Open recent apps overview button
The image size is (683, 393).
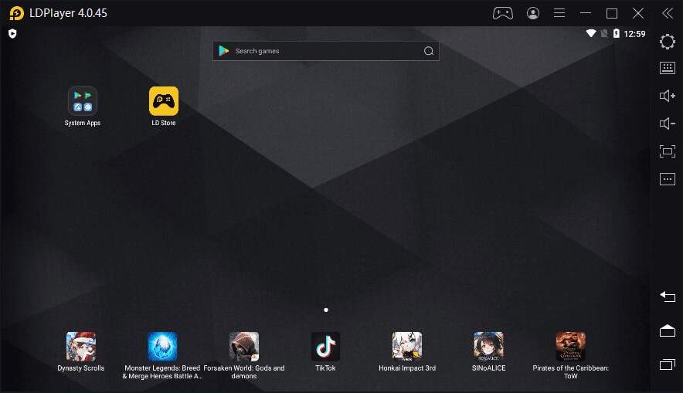pyautogui.click(x=668, y=364)
